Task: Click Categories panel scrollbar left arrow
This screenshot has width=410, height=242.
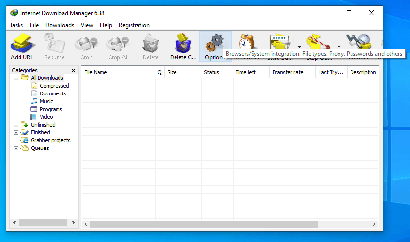Action: tap(14, 223)
